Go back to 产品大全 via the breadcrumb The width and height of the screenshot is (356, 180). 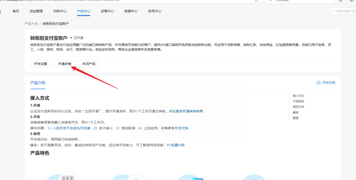click(x=31, y=24)
